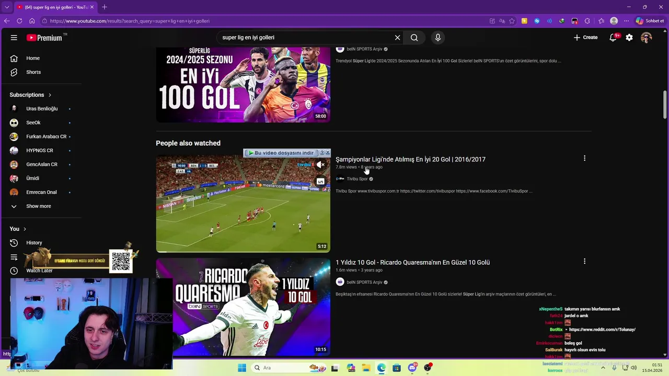Open the GencAslan CR subscription
Image resolution: width=669 pixels, height=376 pixels.
(x=41, y=164)
